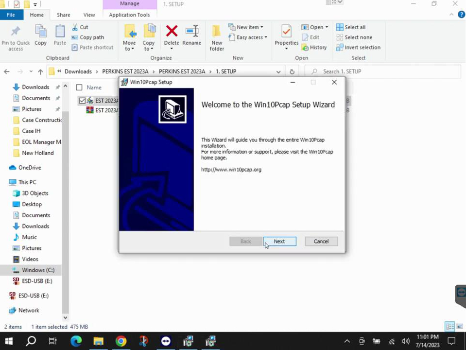This screenshot has height=350, width=466.
Task: Select Windows (C:) drive
Action: (38, 270)
